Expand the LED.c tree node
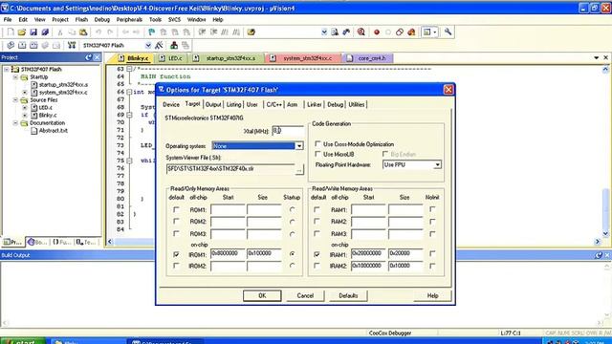This screenshot has width=612, height=344. point(25,108)
